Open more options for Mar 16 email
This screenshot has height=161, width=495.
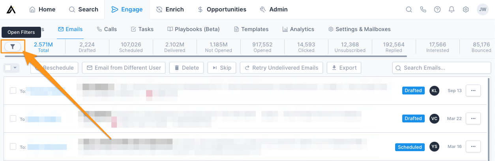coord(473,146)
